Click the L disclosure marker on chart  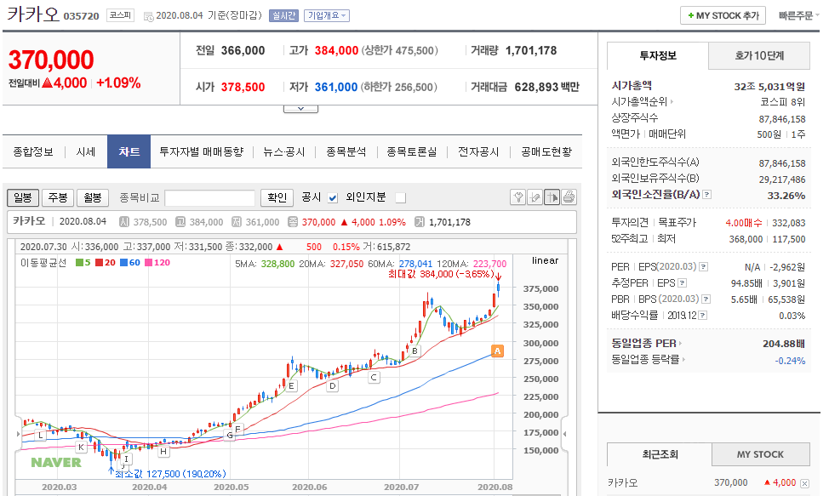pyautogui.click(x=40, y=436)
